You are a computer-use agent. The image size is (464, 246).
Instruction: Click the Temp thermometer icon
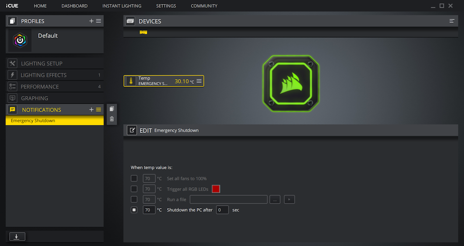[131, 81]
